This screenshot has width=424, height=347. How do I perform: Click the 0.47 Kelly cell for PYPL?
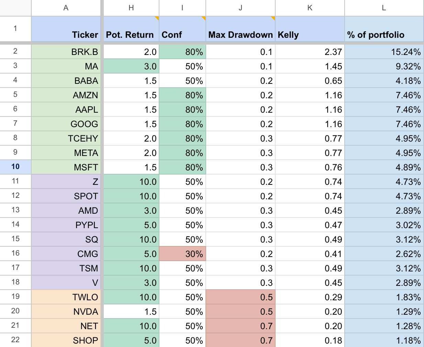coord(310,225)
